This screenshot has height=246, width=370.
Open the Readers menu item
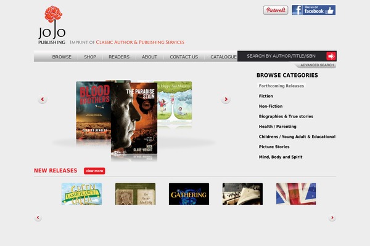click(119, 57)
